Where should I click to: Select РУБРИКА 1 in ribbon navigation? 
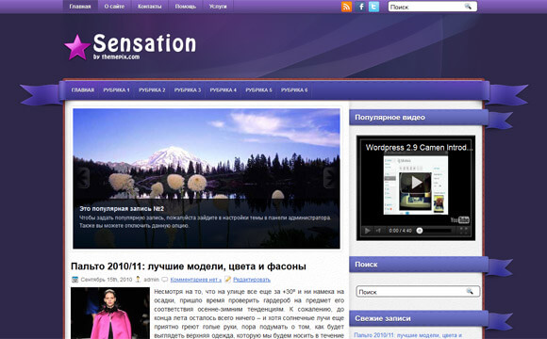coord(116,89)
